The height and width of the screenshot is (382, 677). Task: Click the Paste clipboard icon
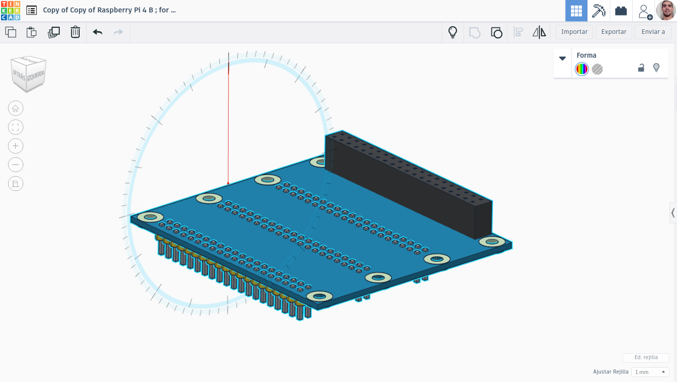31,32
